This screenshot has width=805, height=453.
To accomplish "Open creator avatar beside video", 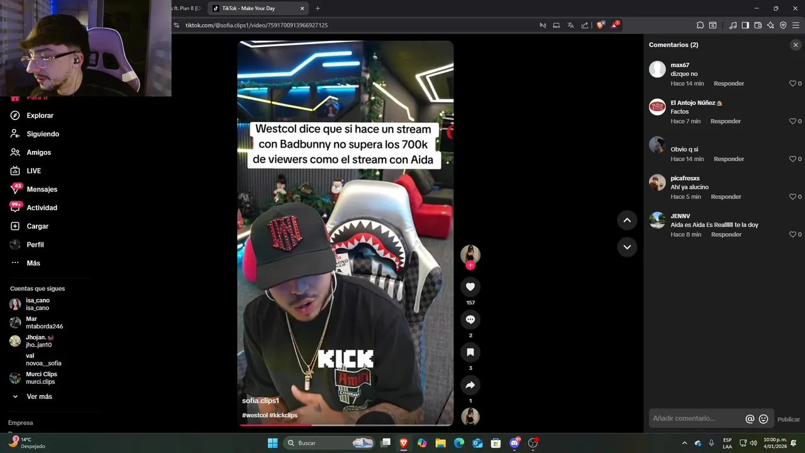I will pyautogui.click(x=470, y=254).
